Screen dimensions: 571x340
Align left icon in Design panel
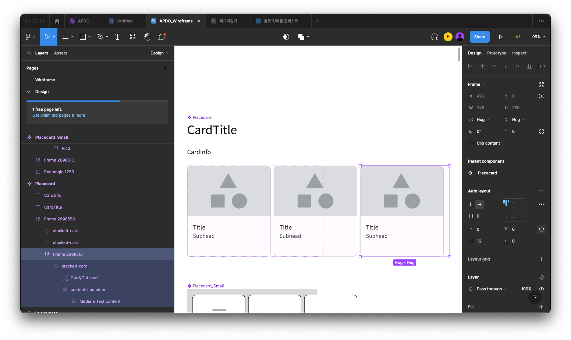[471, 66]
